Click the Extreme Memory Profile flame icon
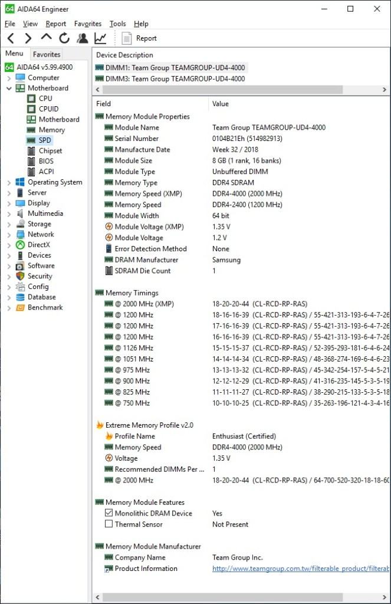This screenshot has width=391, height=604. tap(100, 425)
